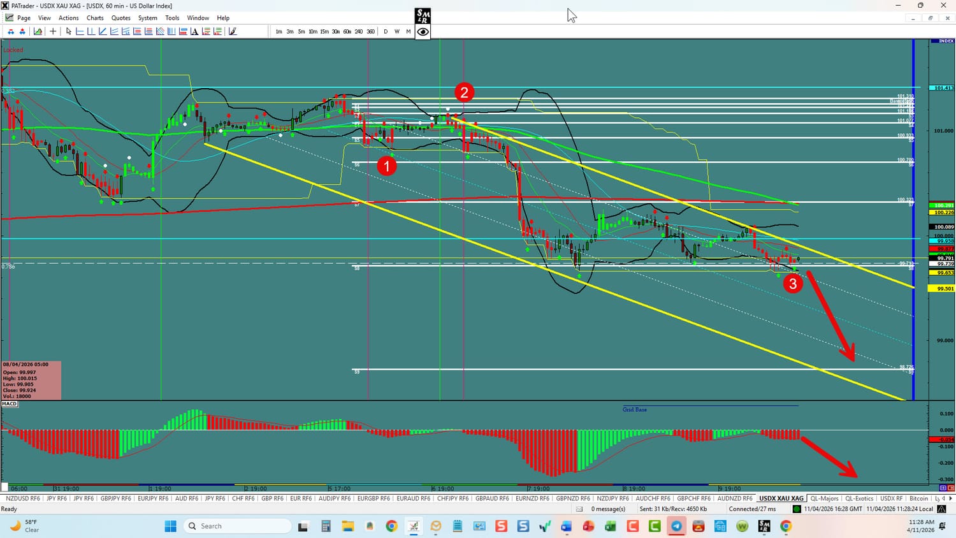Choose the arrow pointer tool
Viewport: 956px width, 538px height.
(68, 31)
